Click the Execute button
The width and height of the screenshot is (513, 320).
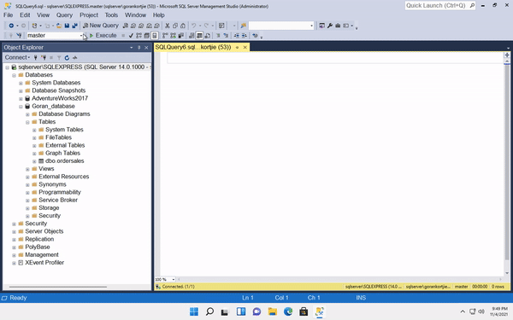pos(103,35)
